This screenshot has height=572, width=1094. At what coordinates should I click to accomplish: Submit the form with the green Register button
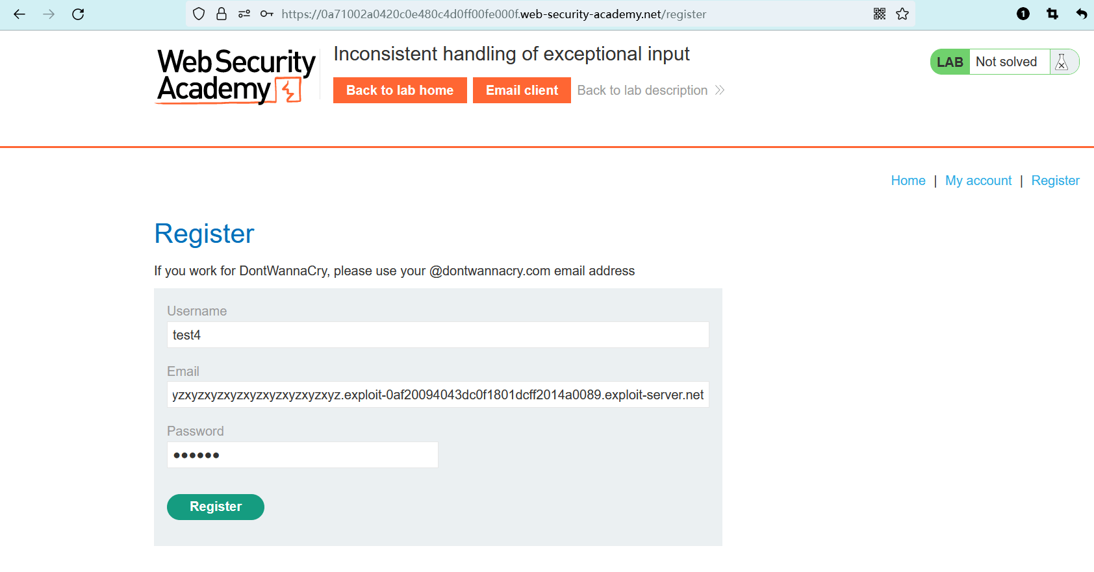coord(215,507)
